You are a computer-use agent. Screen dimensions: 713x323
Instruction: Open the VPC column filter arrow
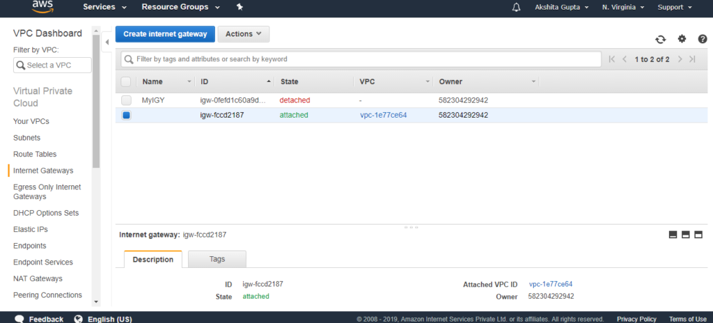coord(428,82)
